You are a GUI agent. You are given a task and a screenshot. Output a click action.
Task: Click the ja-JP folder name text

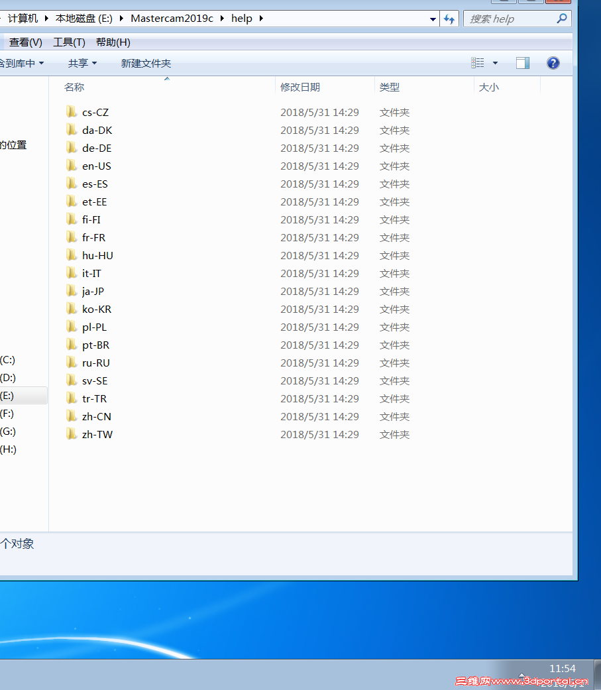(x=93, y=292)
